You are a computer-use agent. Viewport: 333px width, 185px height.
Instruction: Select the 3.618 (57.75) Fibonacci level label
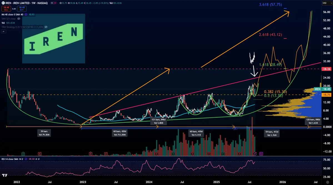point(270,4)
